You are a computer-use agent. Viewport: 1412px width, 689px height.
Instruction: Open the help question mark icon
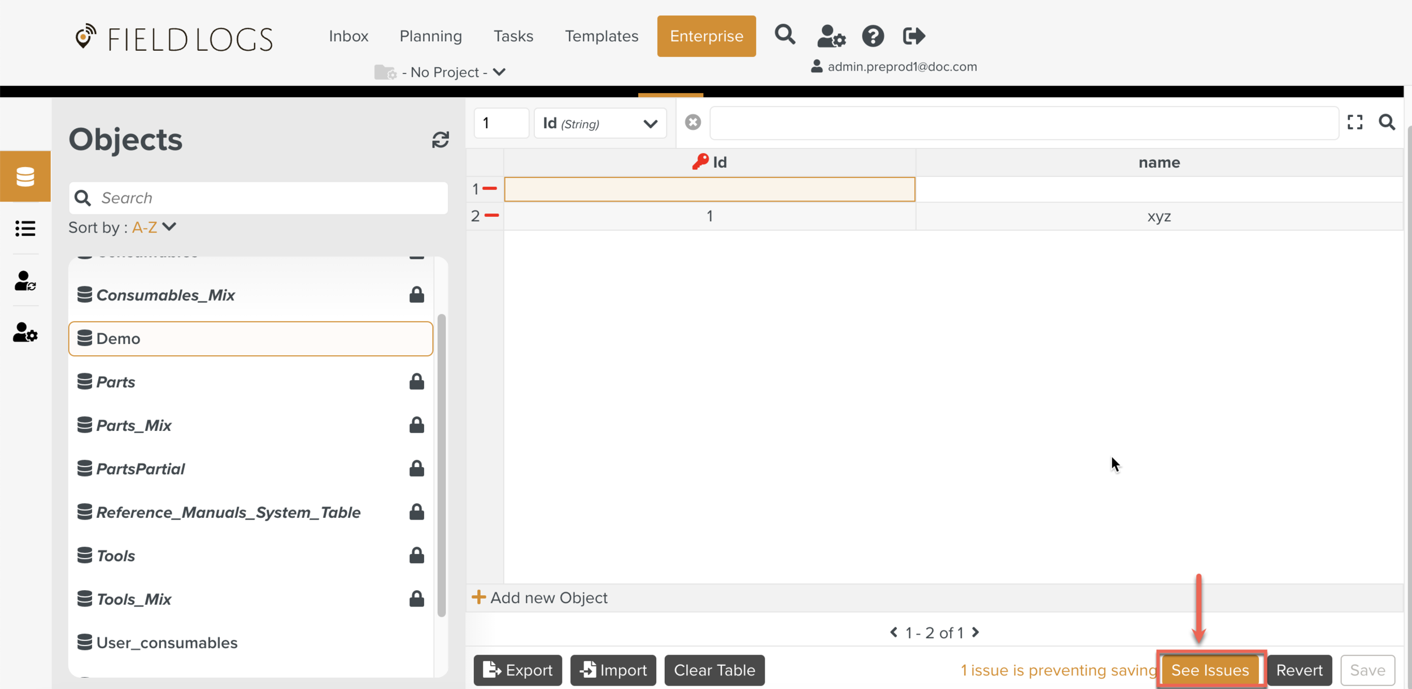(873, 36)
